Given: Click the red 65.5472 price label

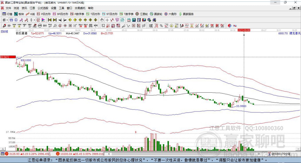Looking at the screenshot, I should click(x=8, y=57).
